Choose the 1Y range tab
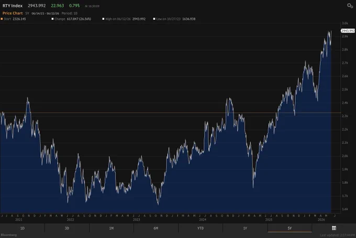 pos(245,228)
